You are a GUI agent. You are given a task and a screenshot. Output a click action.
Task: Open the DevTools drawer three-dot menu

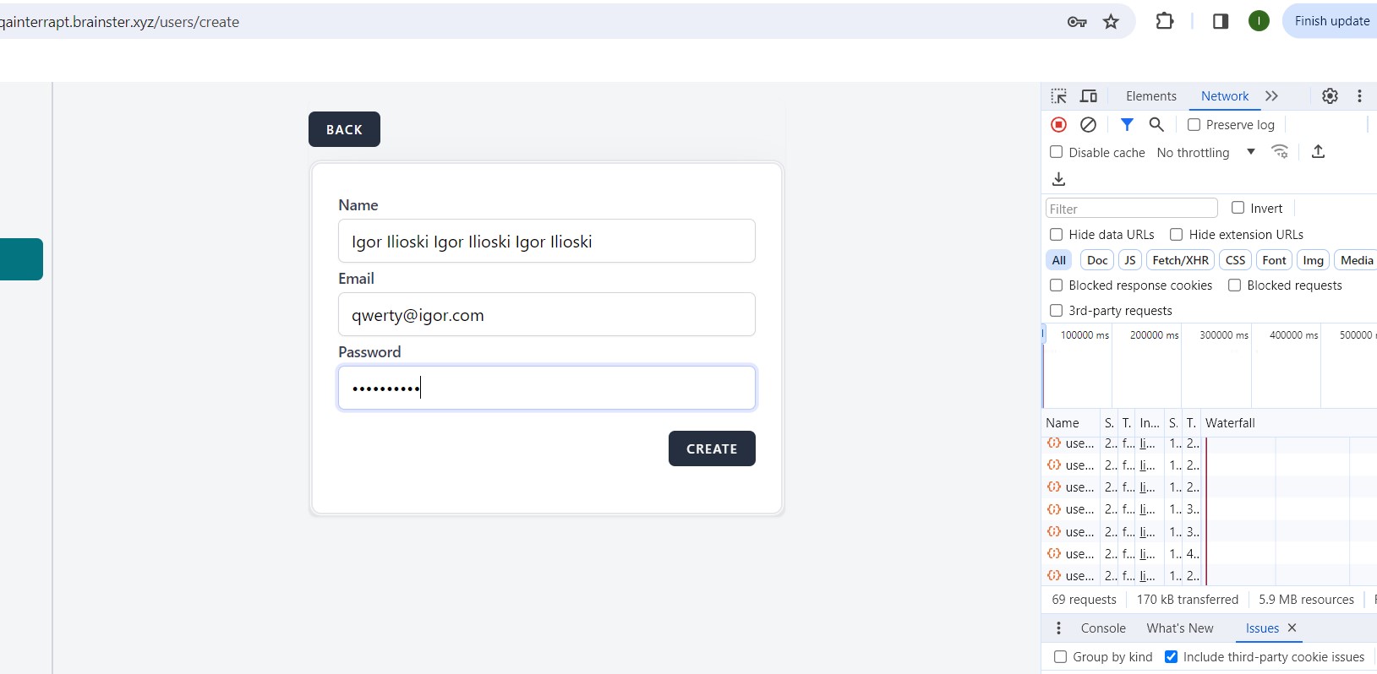[x=1058, y=628]
